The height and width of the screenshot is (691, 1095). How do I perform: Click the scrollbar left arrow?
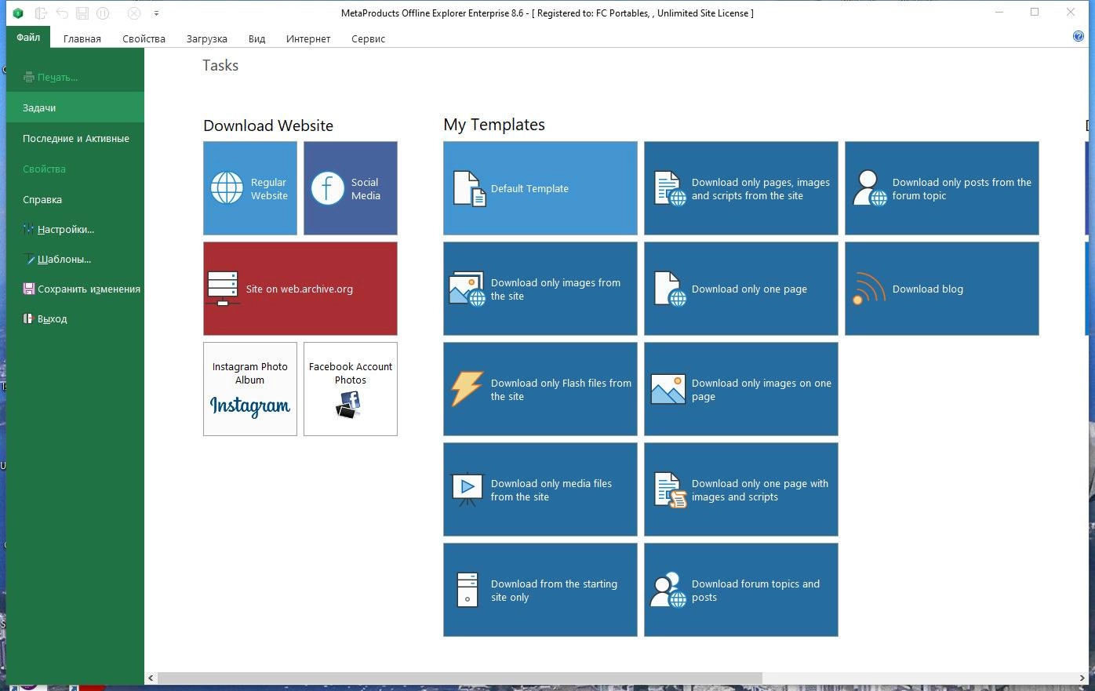click(x=151, y=678)
